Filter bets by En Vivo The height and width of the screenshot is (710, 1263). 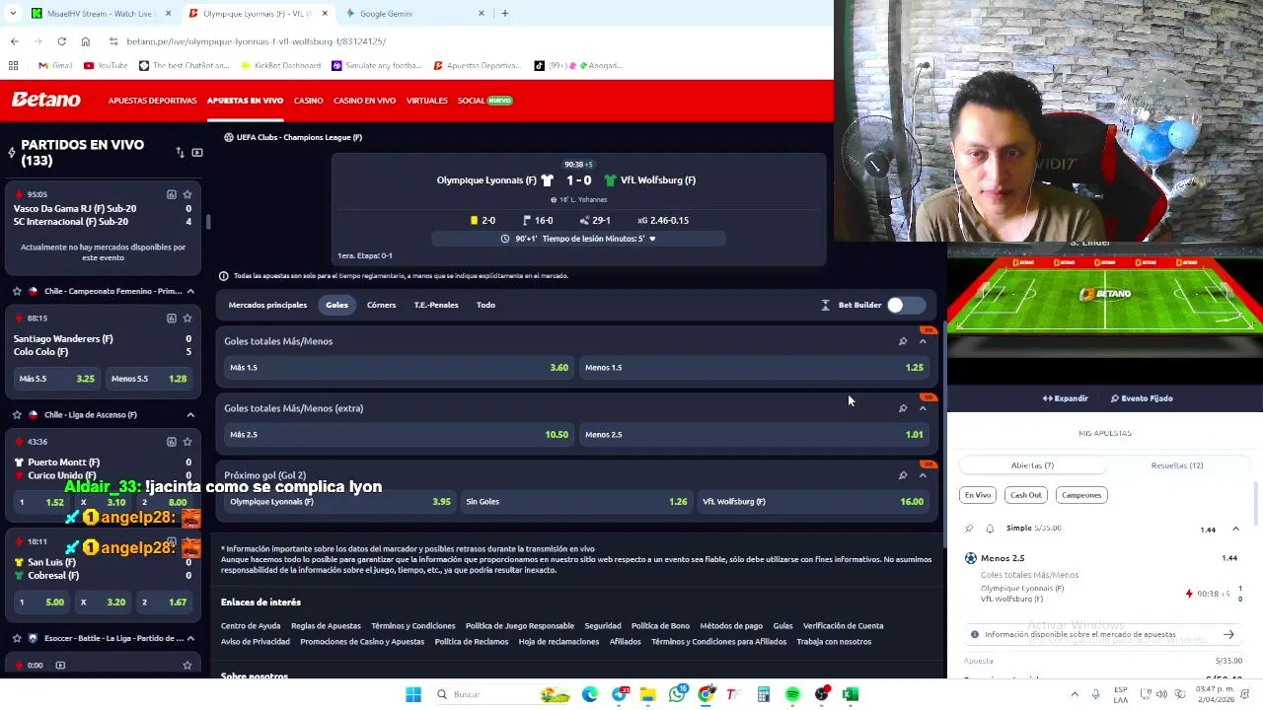pos(978,495)
